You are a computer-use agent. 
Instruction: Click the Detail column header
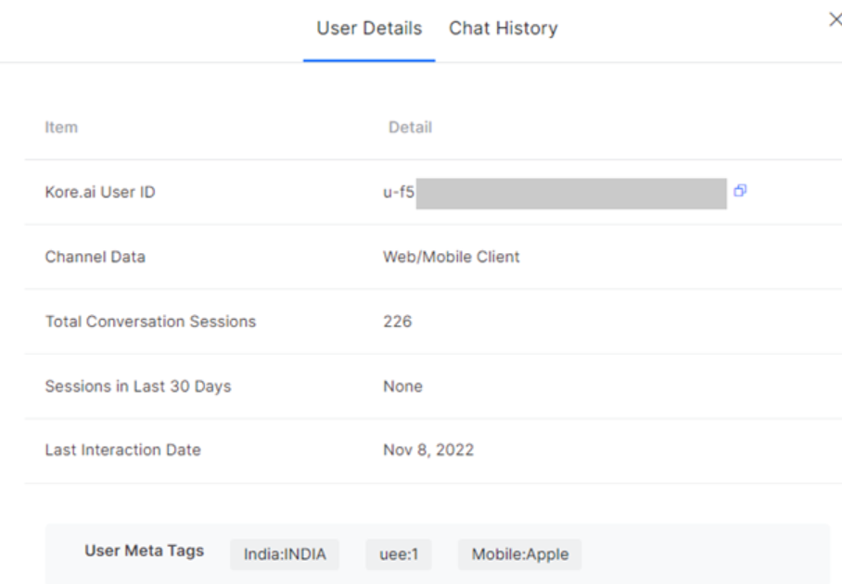(410, 127)
